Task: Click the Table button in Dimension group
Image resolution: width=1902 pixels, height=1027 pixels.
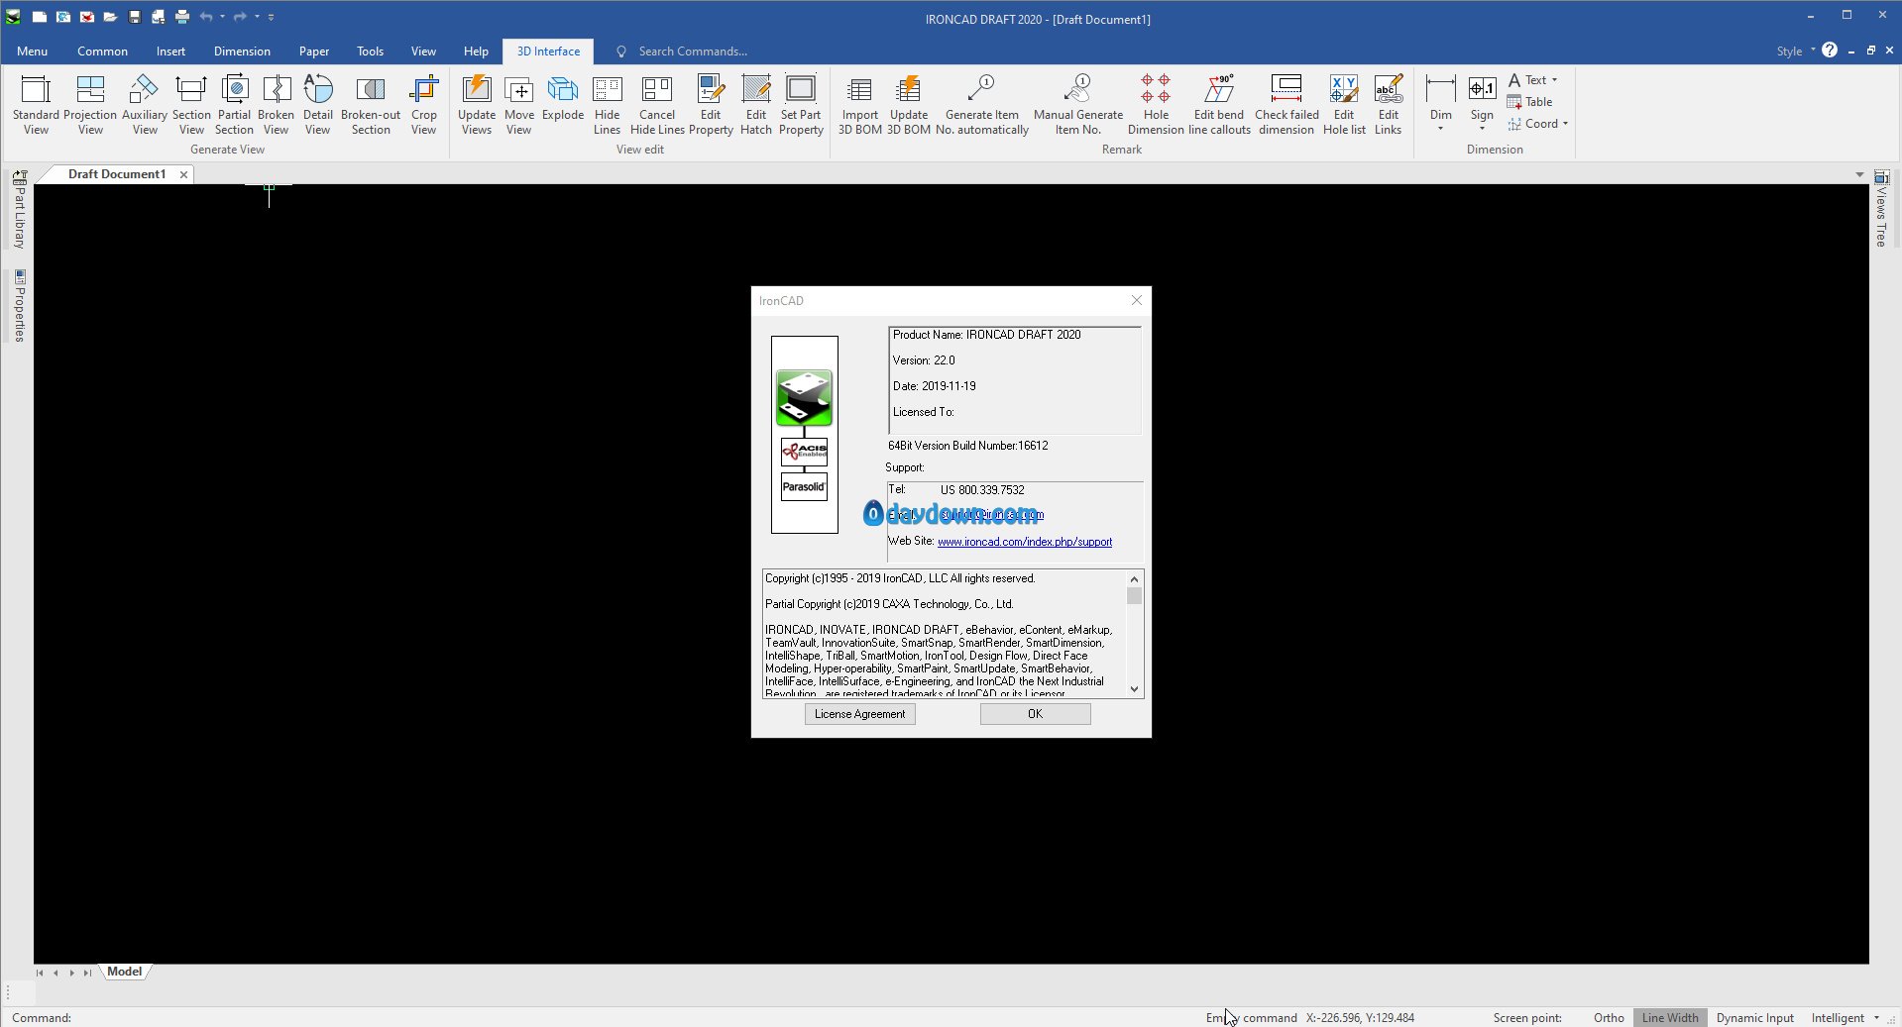Action: tap(1529, 102)
